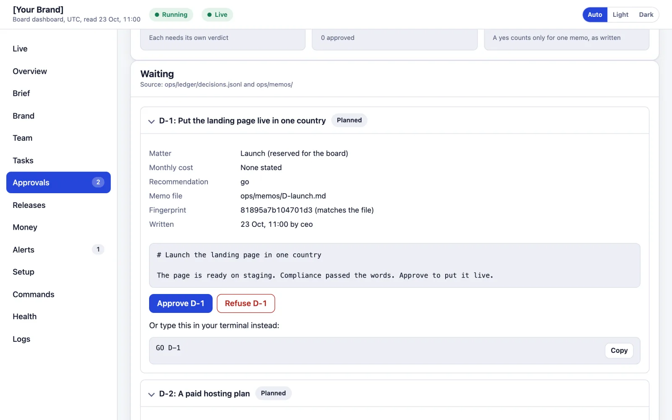Click the Live status badge
The height and width of the screenshot is (420, 672).
[x=217, y=15]
